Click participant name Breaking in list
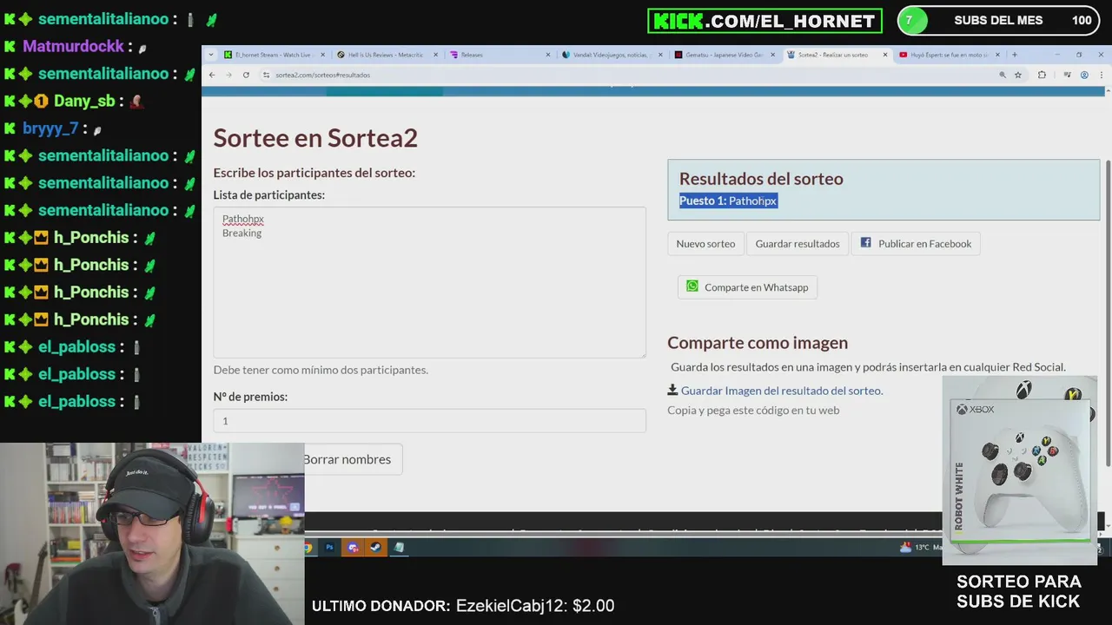 (x=242, y=233)
